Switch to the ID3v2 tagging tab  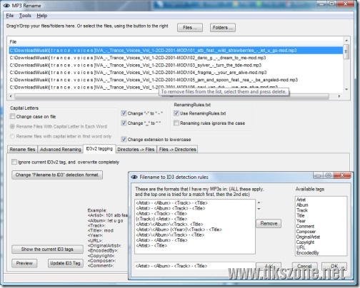coord(99,149)
